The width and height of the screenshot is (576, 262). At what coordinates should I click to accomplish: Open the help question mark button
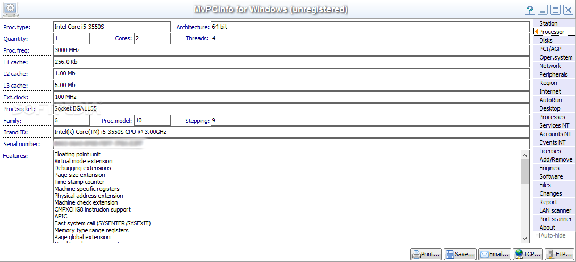[x=529, y=10]
